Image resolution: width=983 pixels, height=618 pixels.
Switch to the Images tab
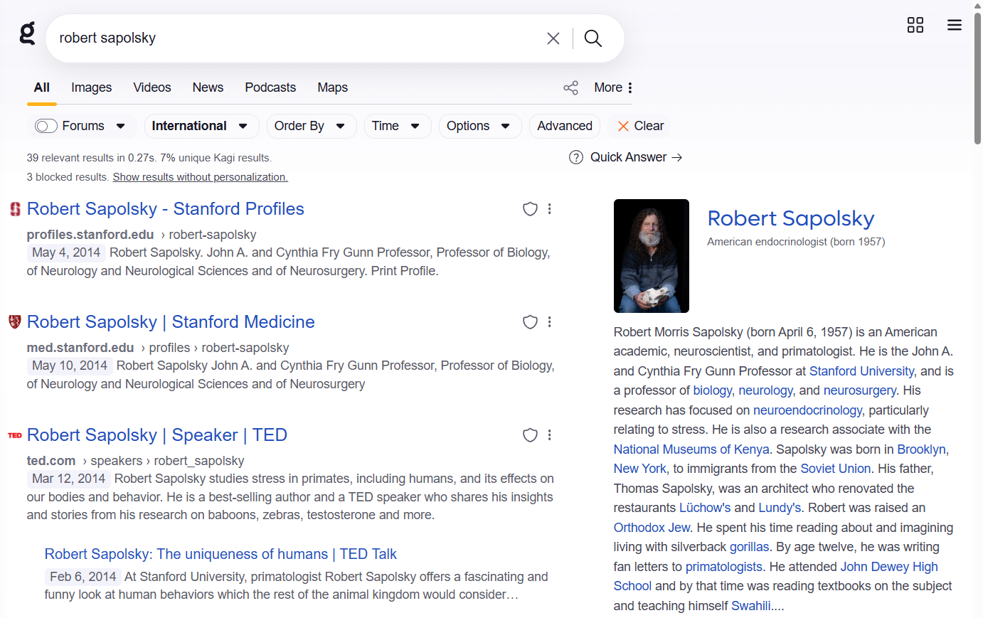coord(91,87)
